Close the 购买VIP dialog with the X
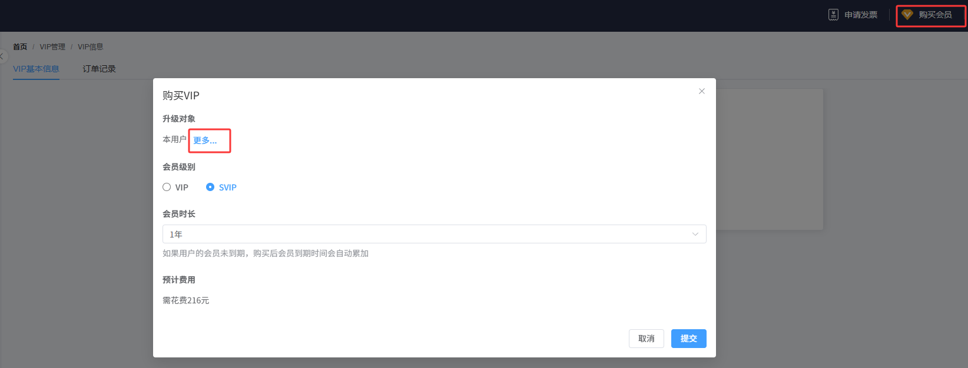Screen dimensions: 968x368 [x=702, y=91]
